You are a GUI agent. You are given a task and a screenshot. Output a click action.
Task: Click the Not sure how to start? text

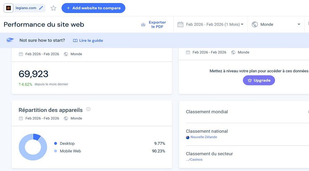pyautogui.click(x=42, y=40)
